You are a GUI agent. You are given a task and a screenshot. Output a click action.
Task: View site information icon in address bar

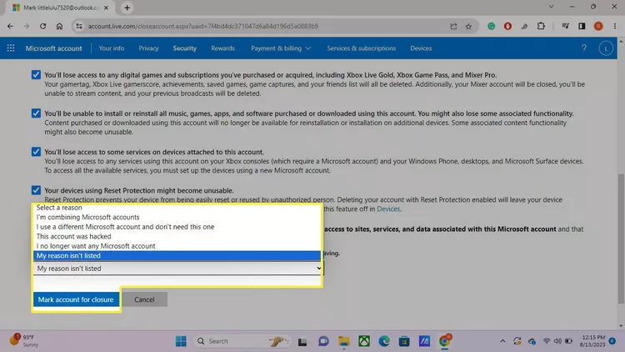tap(79, 27)
